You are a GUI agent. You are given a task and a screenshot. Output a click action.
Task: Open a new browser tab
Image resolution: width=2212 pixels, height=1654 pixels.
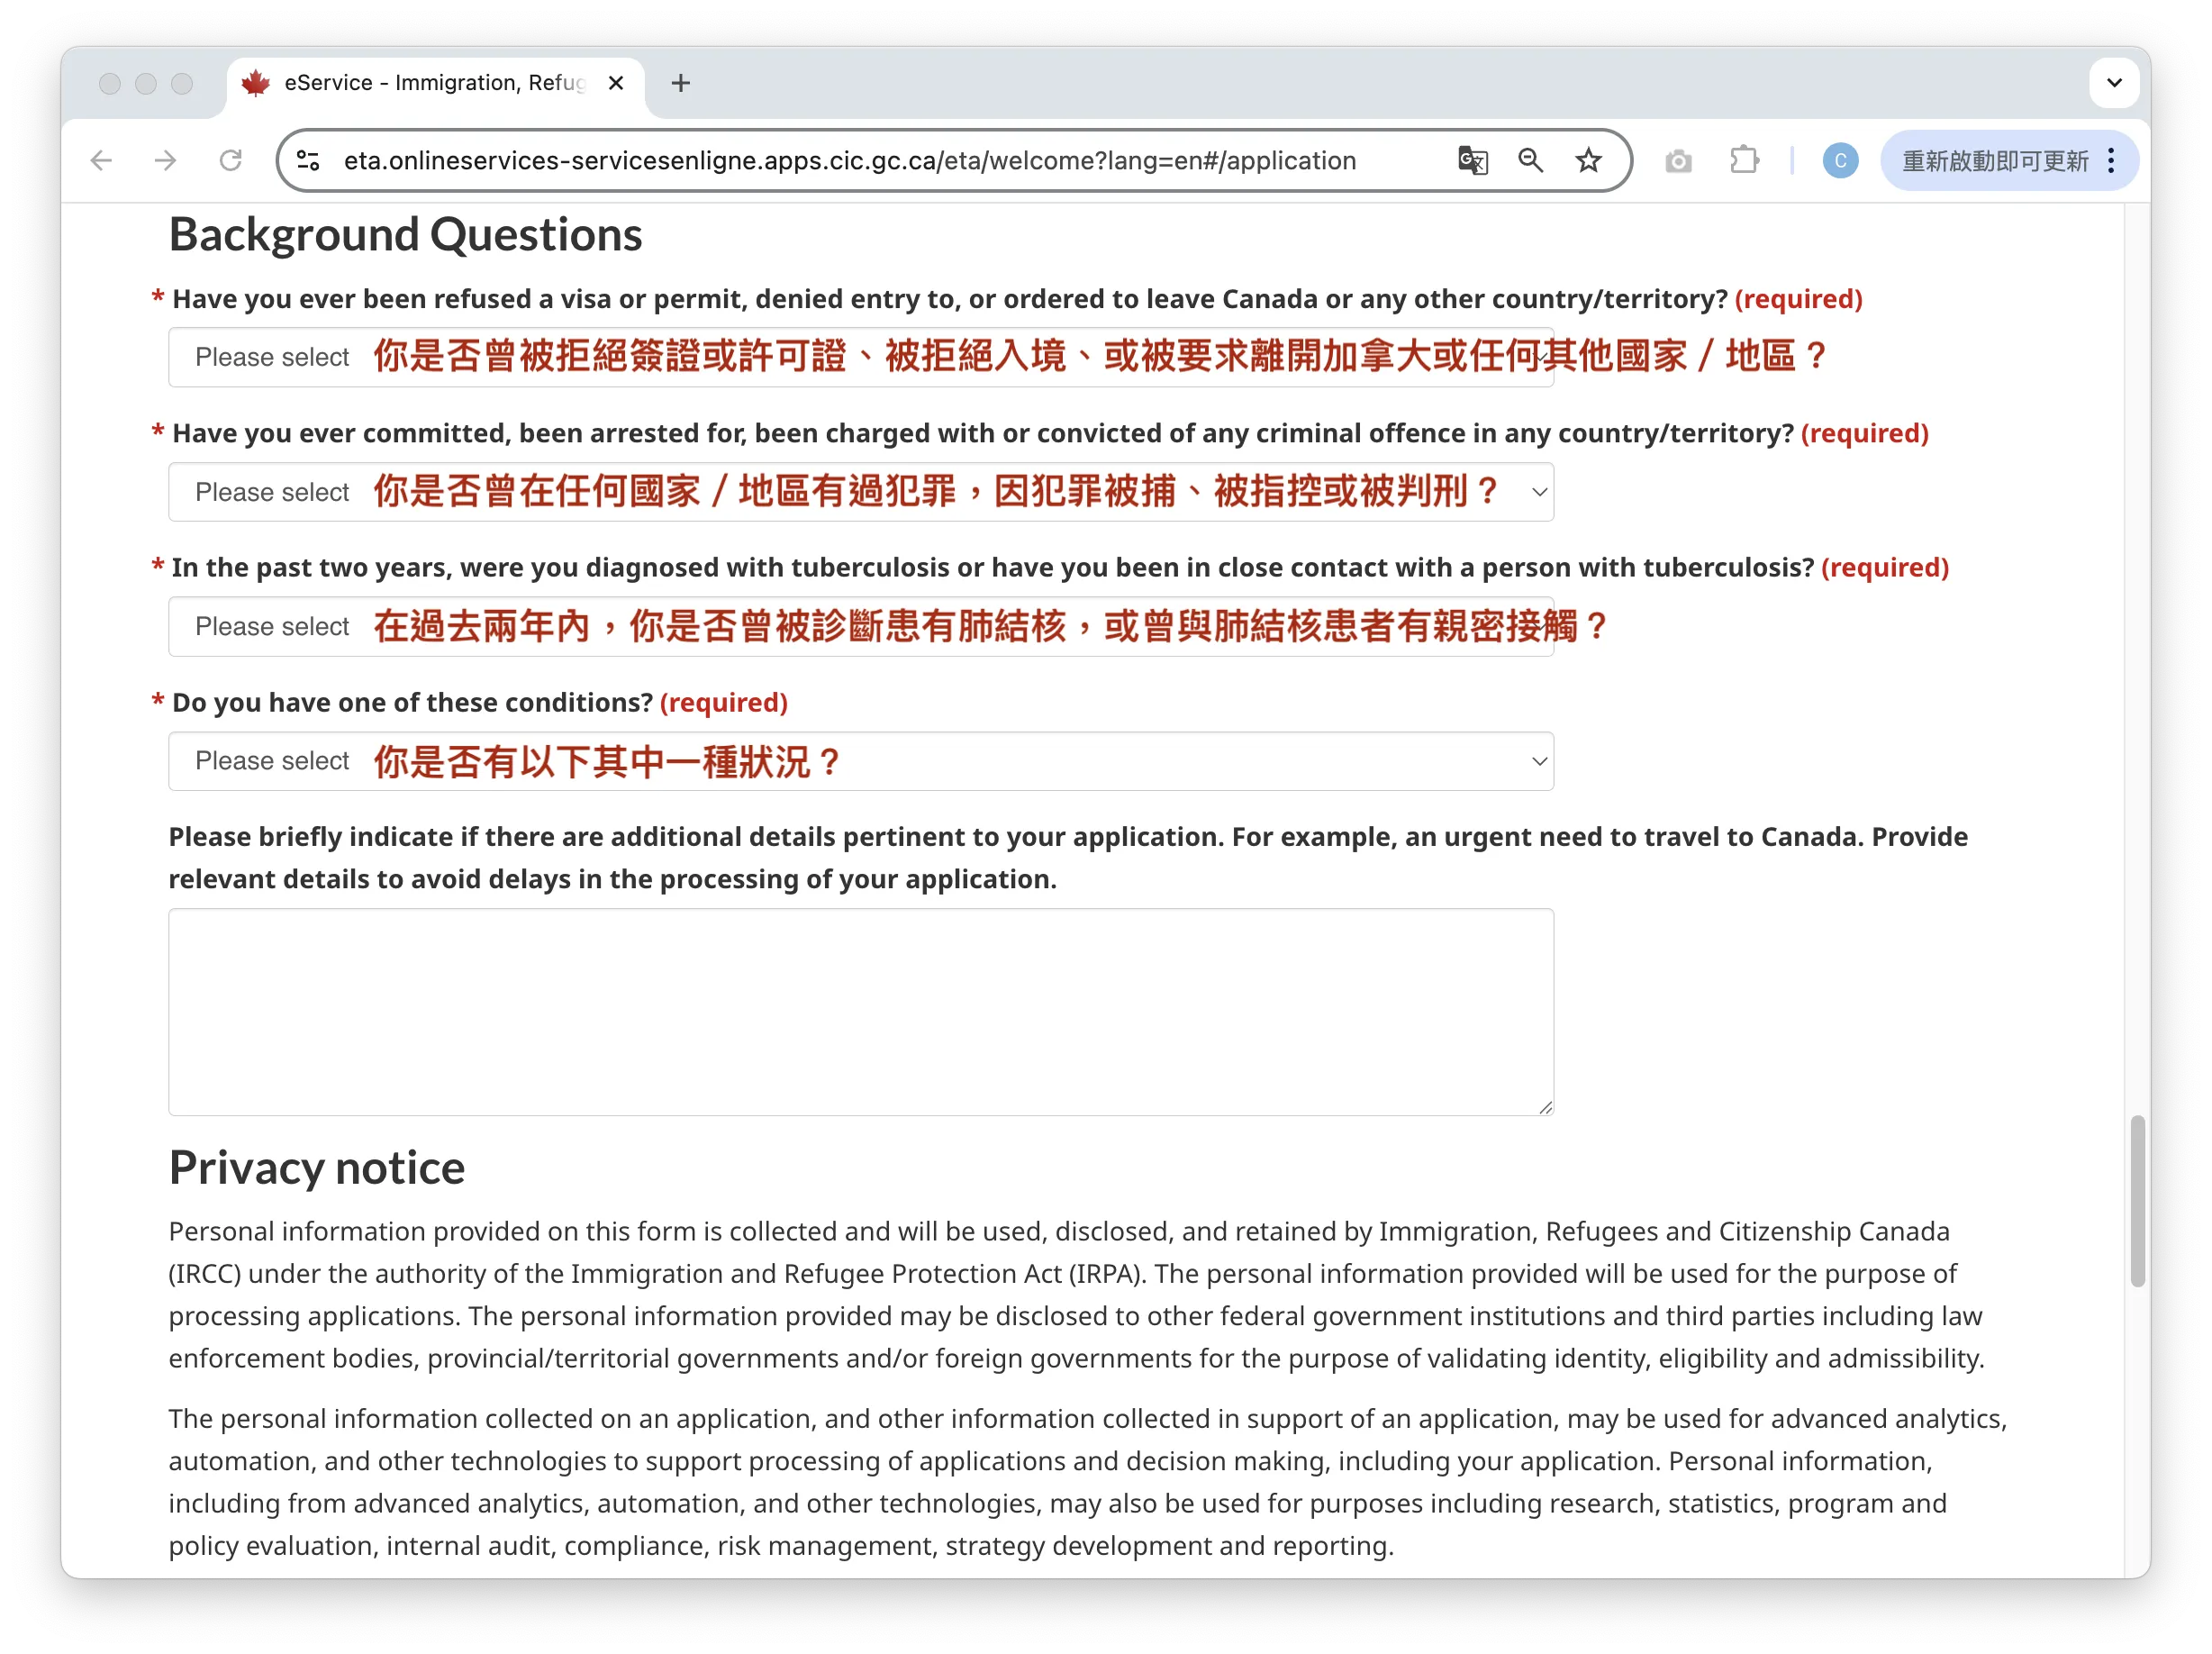pyautogui.click(x=681, y=83)
